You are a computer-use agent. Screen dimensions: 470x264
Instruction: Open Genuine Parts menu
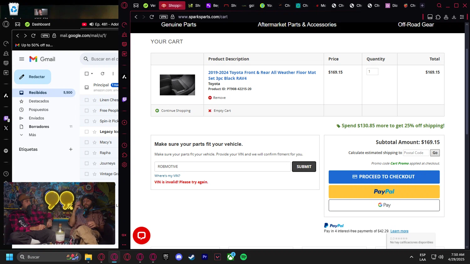tap(179, 24)
